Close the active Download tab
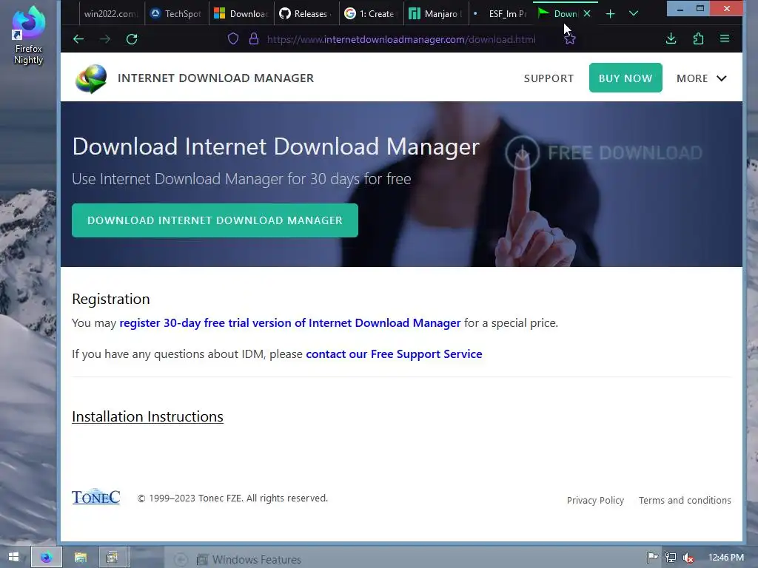Viewport: 758px width, 568px height. 587,13
